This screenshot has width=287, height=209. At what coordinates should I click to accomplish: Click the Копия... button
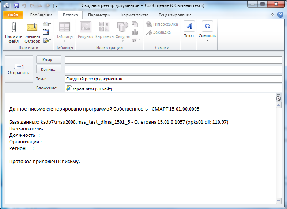point(49,69)
